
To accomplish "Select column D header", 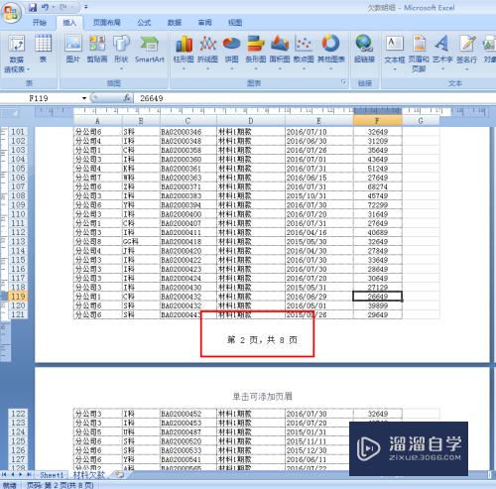I will (x=251, y=121).
